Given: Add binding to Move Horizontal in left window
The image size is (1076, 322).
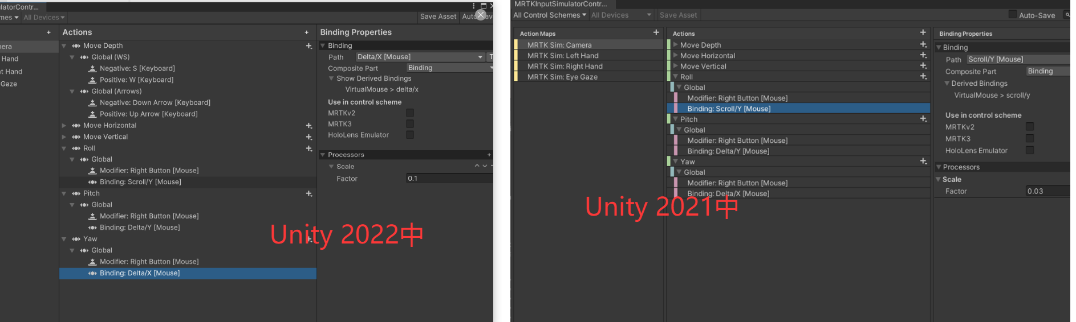Looking at the screenshot, I should 309,125.
